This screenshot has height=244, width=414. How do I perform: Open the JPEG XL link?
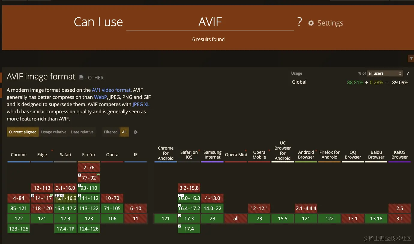(141, 104)
